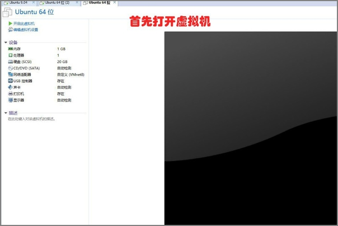Select the USB controller icon
Image resolution: width=338 pixels, height=226 pixels.
(x=10, y=81)
